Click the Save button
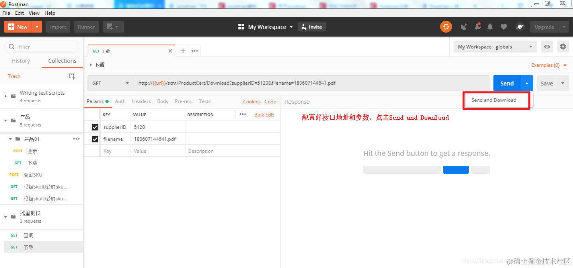Viewport: 573px width, 268px height. (x=547, y=83)
